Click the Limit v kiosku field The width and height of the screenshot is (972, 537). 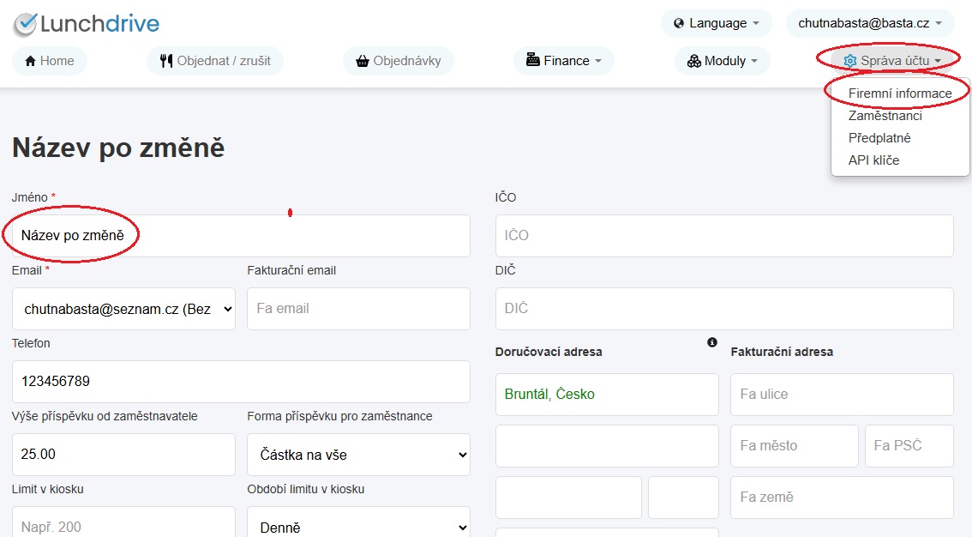point(123,524)
